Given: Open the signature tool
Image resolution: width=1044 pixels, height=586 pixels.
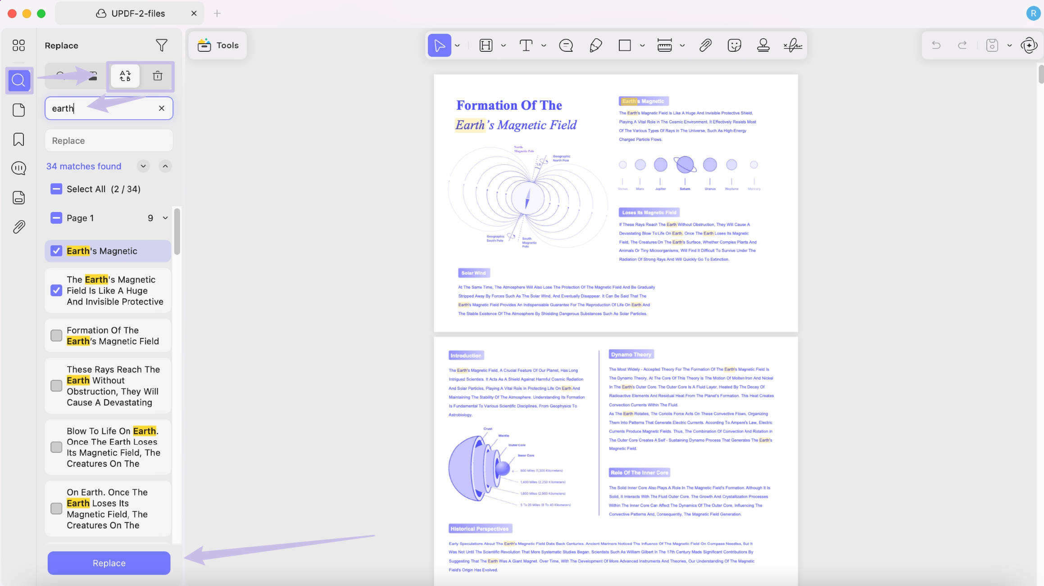Looking at the screenshot, I should pyautogui.click(x=793, y=45).
